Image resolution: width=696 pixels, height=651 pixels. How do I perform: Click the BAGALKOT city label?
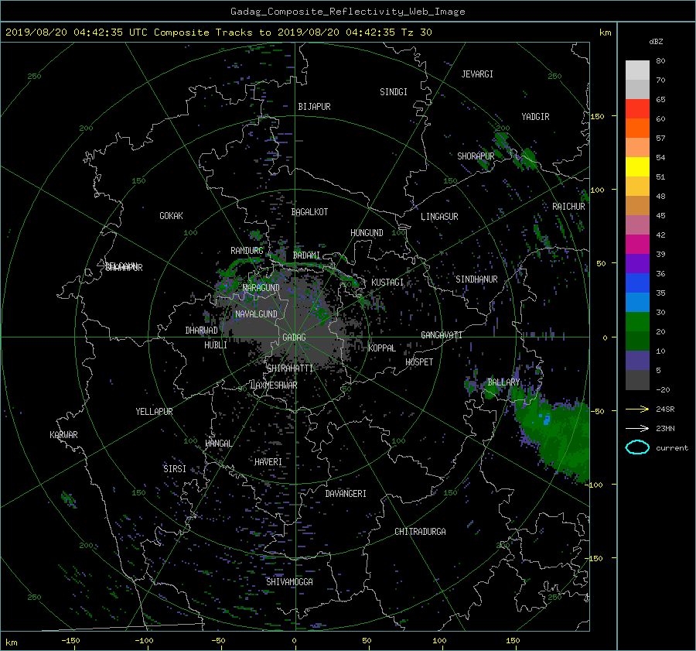309,212
